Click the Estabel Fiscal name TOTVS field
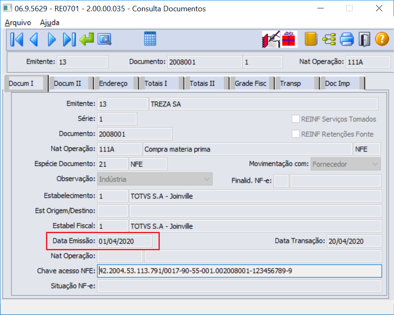Viewport: 394px width, 315px height. click(256, 226)
